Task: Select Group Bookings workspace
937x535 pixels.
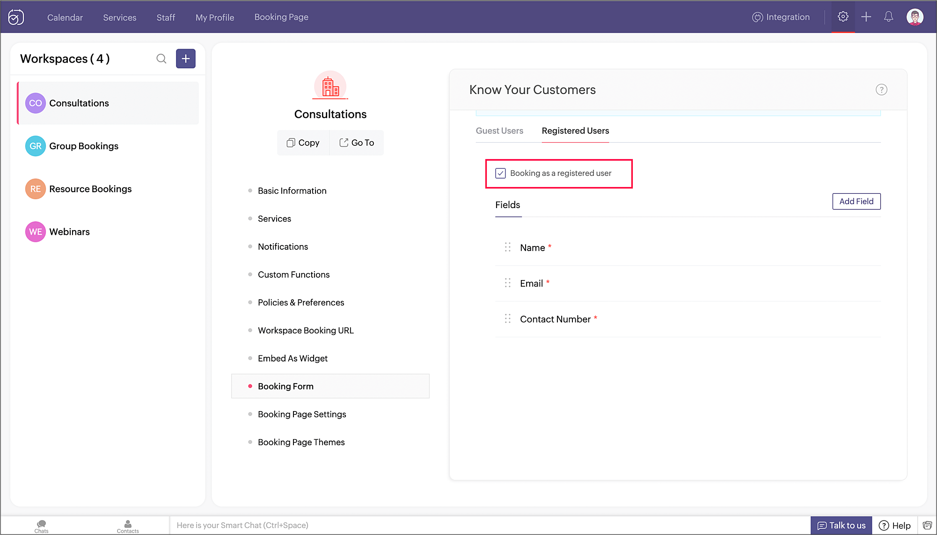Action: click(x=84, y=146)
